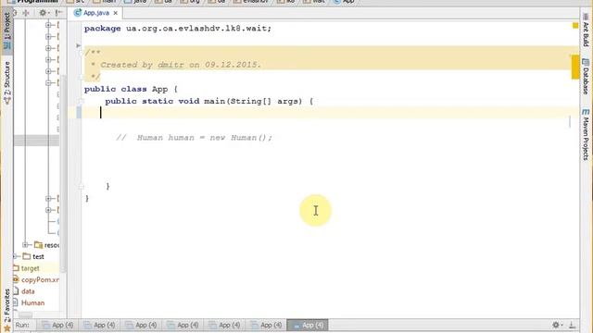593x333 pixels.
Task: Collapse the minus-marked node in Project tree
Action: (x=48, y=82)
